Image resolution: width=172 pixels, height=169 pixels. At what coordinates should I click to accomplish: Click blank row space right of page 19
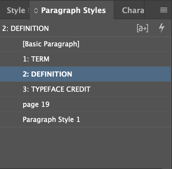(110, 104)
